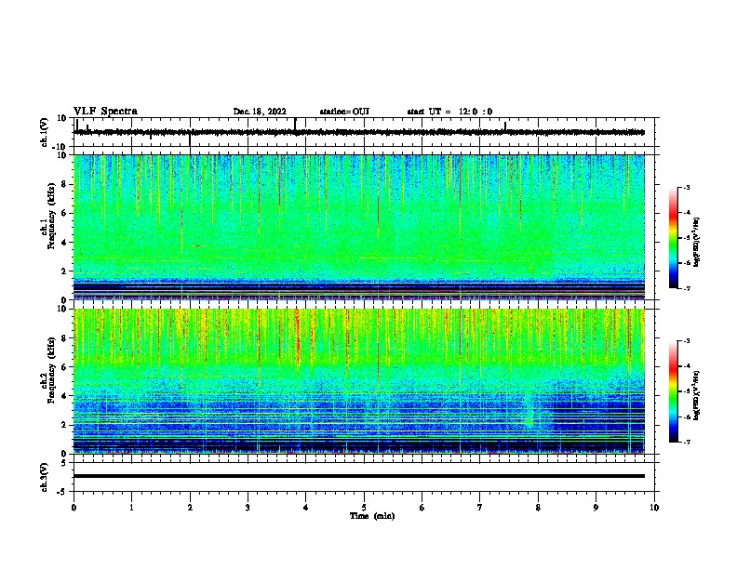Viewport: 737px width, 569px height.
Task: Click time axis tick label "0"
Action: click(74, 508)
